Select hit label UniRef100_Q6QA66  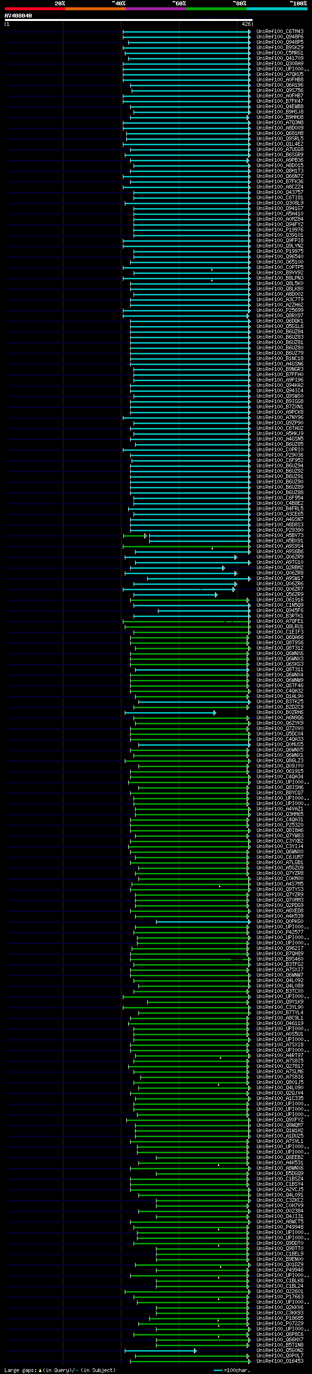point(280,638)
